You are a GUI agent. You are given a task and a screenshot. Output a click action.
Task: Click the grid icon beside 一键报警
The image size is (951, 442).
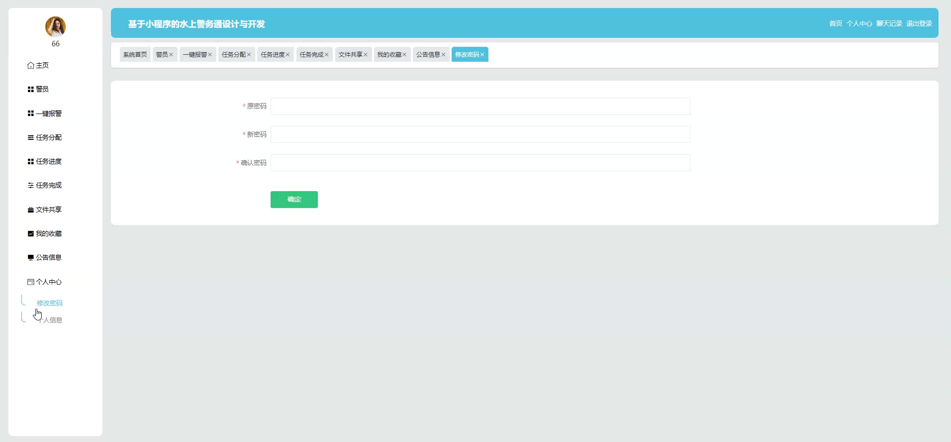31,113
